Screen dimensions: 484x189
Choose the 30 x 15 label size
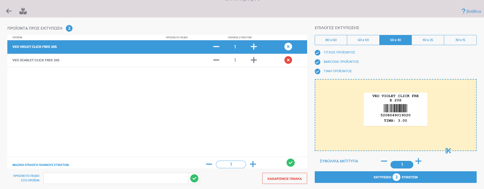click(x=460, y=40)
